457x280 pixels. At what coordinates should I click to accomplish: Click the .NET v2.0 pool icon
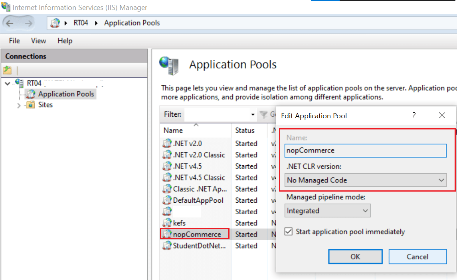click(x=167, y=143)
